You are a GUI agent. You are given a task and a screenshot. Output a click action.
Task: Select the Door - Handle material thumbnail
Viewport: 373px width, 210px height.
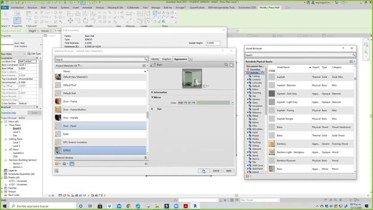(58, 118)
